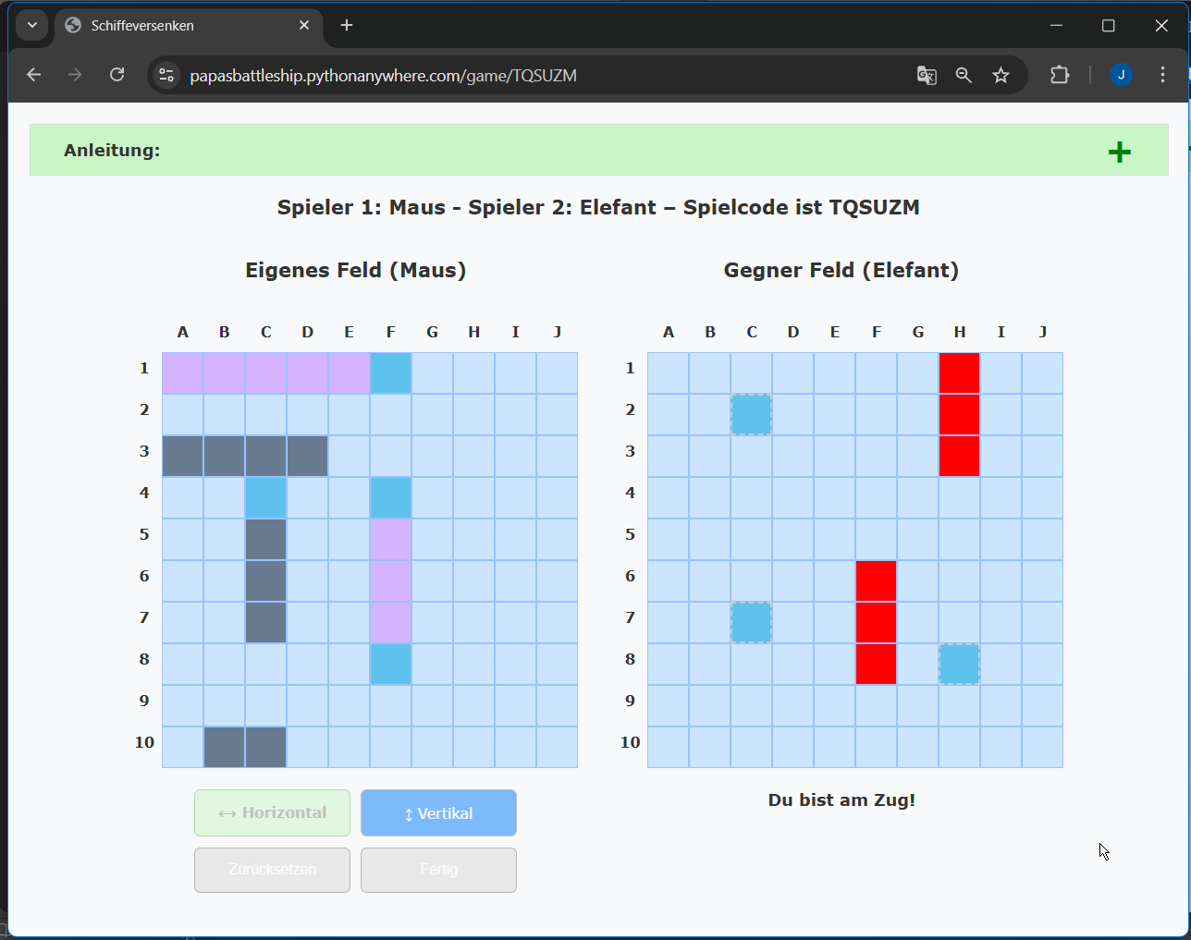View site information icon left of URL
This screenshot has height=940, width=1191.
166,75
